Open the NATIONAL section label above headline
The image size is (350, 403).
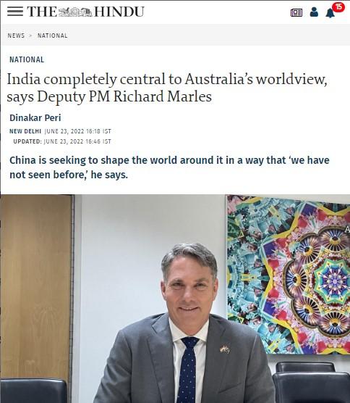[27, 59]
